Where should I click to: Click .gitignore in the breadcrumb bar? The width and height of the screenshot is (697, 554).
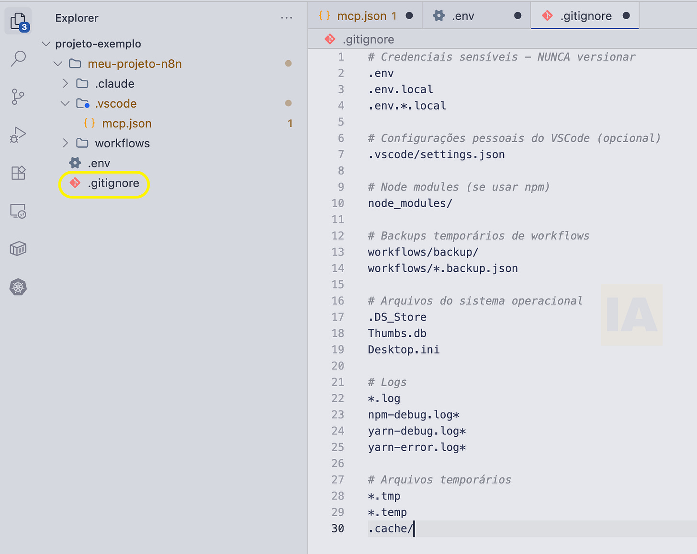click(x=368, y=39)
